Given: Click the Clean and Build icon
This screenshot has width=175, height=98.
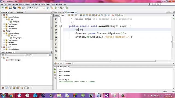Looking at the screenshot, I should click(x=52, y=8).
